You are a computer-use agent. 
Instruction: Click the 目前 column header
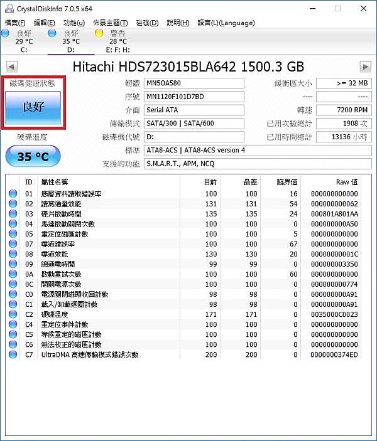(x=200, y=182)
